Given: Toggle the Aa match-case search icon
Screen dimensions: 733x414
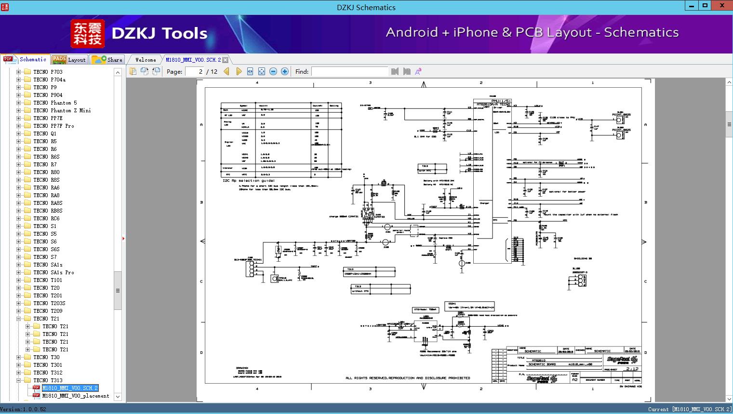Looking at the screenshot, I should [418, 71].
